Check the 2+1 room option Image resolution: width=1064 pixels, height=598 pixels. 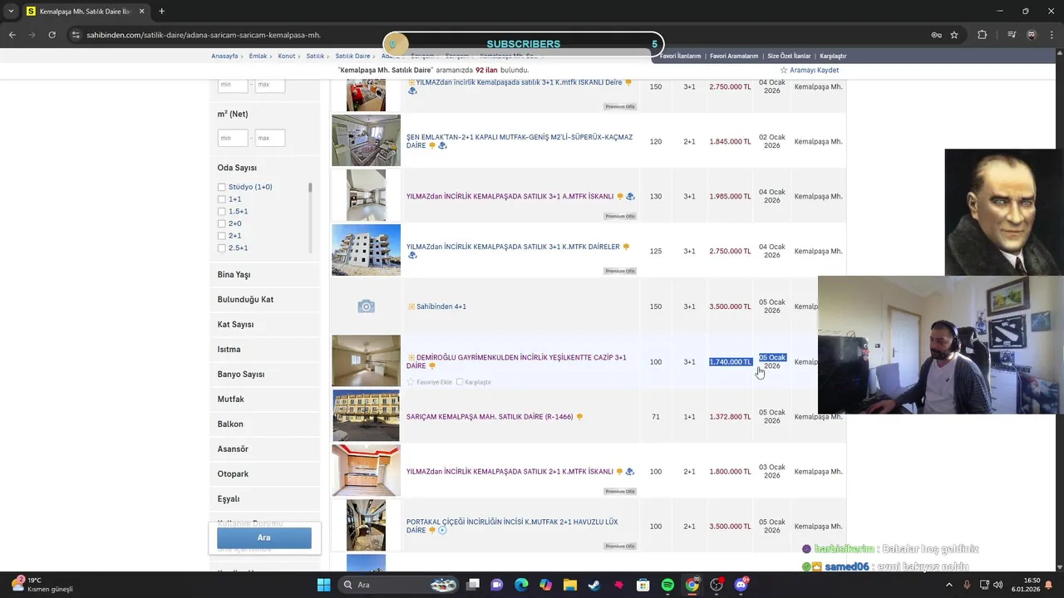click(x=222, y=236)
